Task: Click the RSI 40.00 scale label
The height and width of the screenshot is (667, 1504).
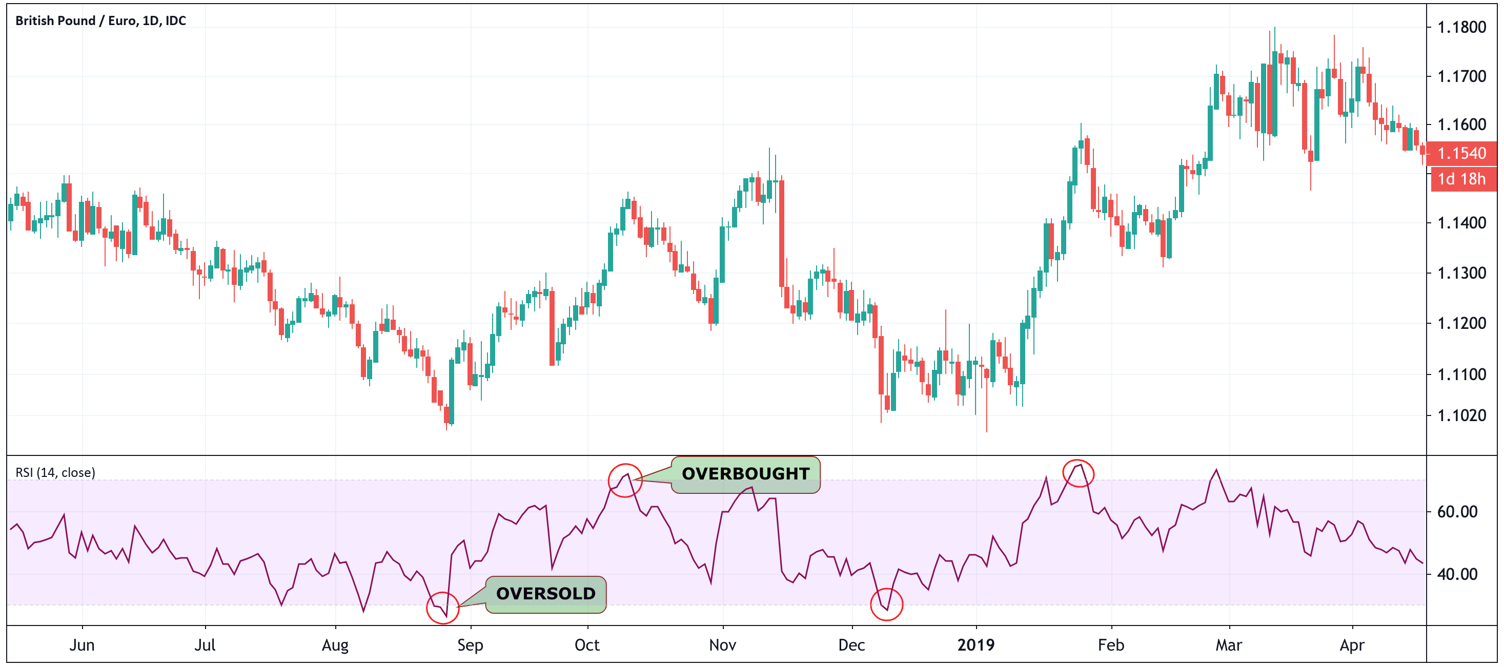Action: tap(1457, 574)
